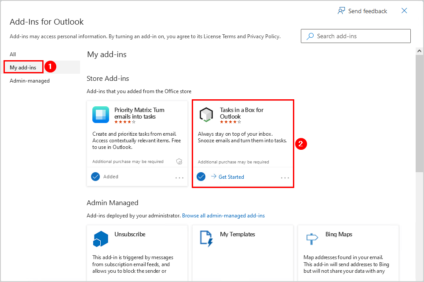Click the Unsubscribe add-in icon

pos(101,239)
